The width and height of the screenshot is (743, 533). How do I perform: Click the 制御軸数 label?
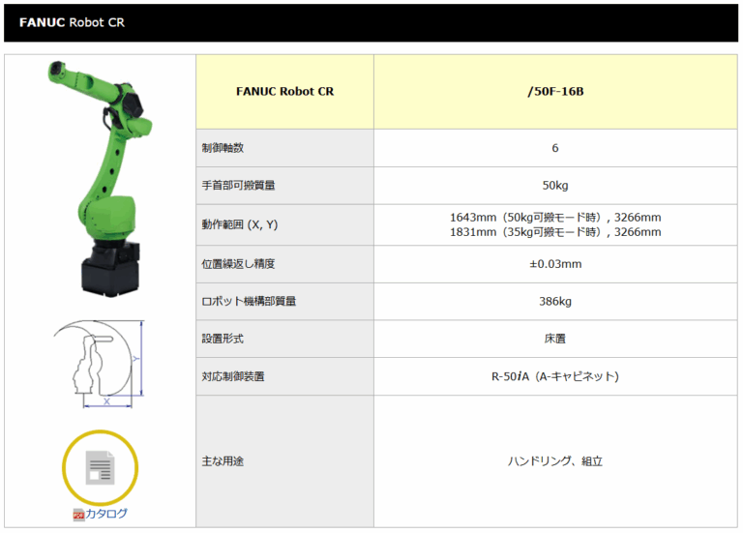[x=223, y=148]
